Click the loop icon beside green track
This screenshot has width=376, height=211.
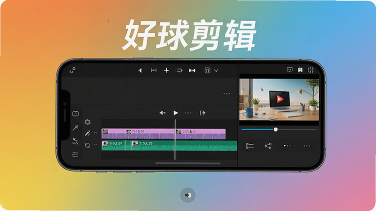[87, 145]
